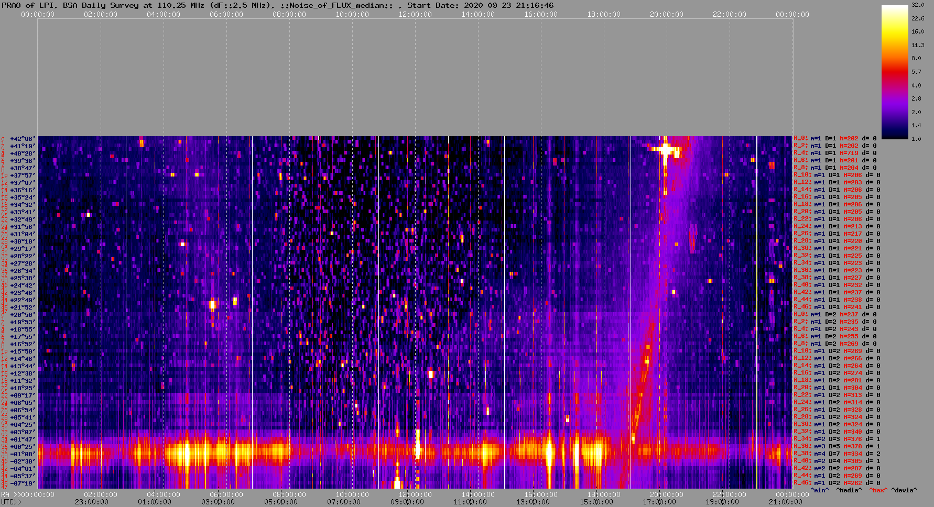This screenshot has width=934, height=507.
Task: Click the UTC '13:00:00' time label
Action: pos(533,502)
